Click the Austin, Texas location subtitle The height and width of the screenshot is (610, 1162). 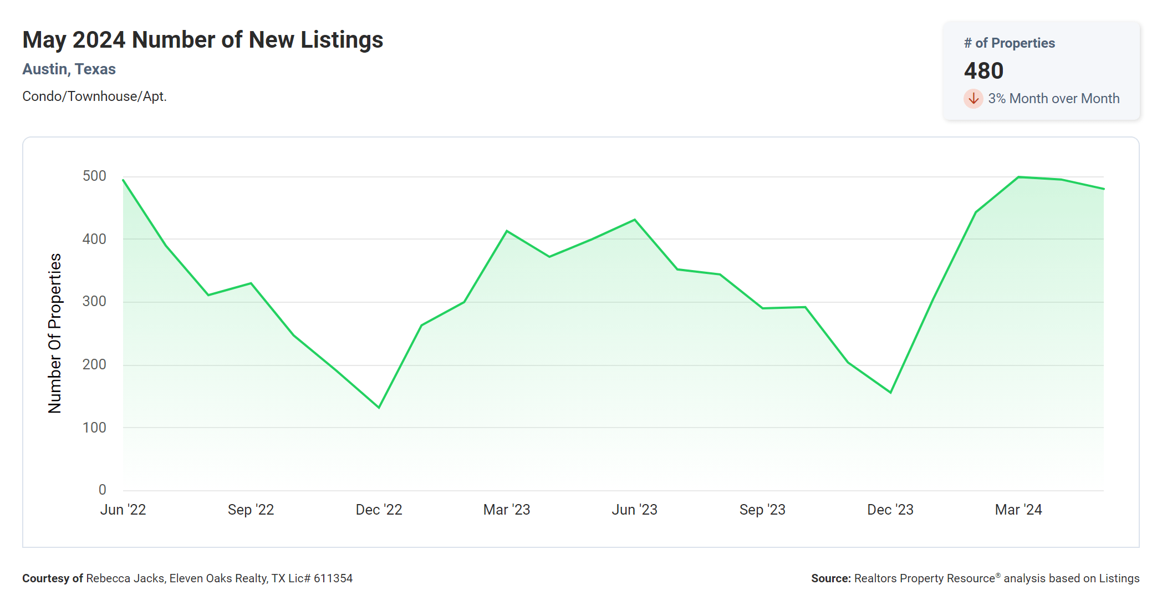(x=69, y=69)
